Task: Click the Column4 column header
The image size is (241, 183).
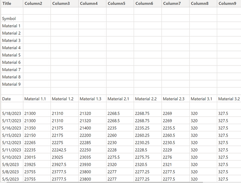Action: [92, 3]
